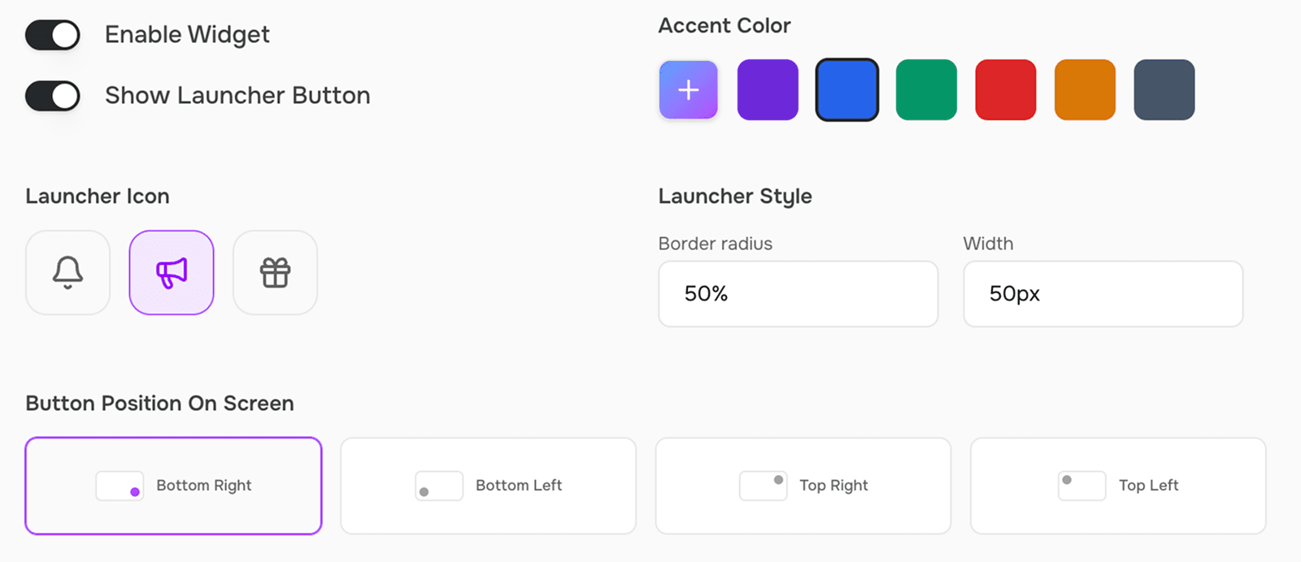Image resolution: width=1301 pixels, height=562 pixels.
Task: Select the megaphone launcher icon
Action: click(x=171, y=272)
